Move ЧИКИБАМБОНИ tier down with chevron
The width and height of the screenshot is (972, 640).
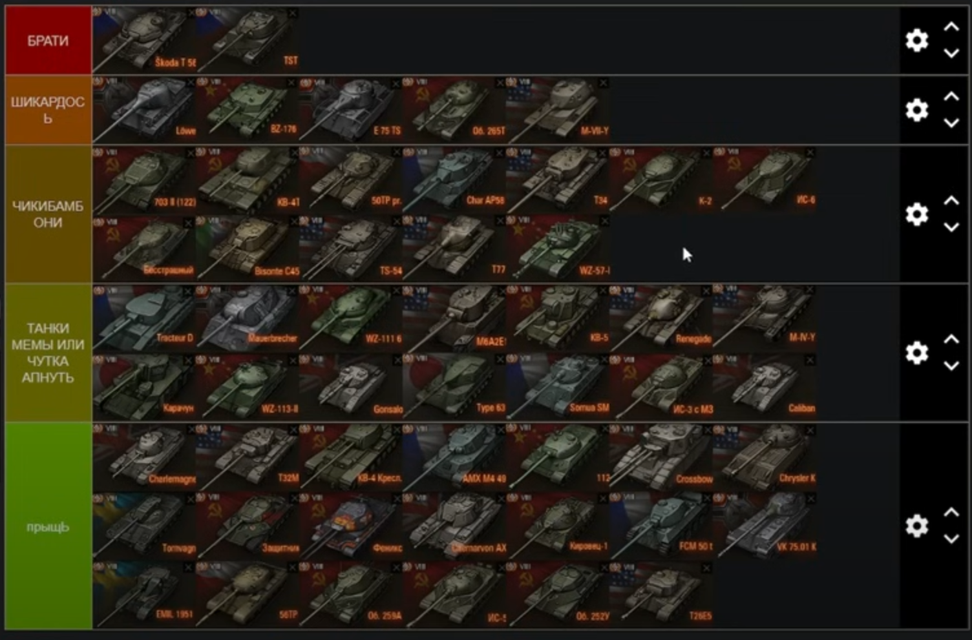(x=951, y=227)
